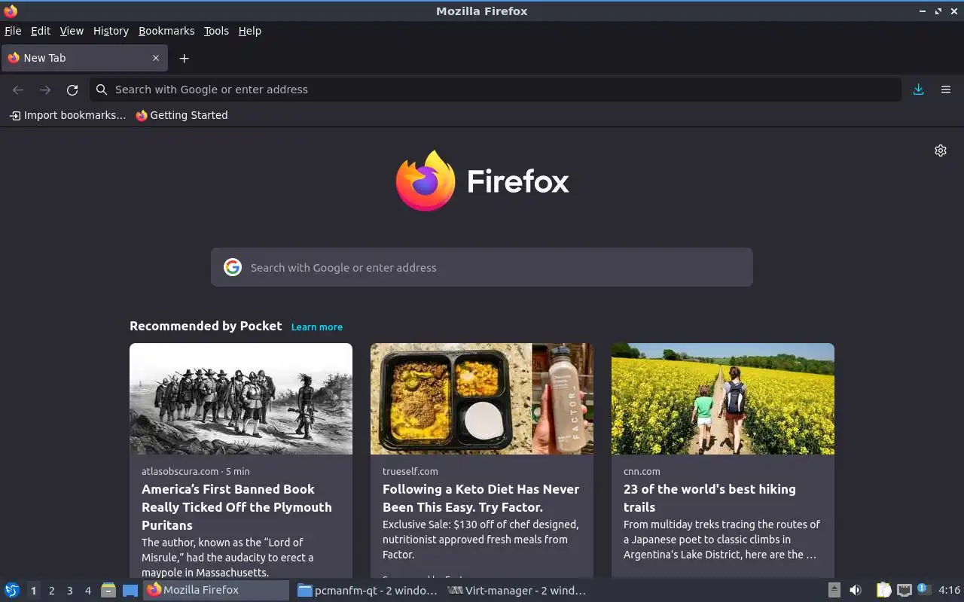Open the Edit menu
The height and width of the screenshot is (602, 964).
pos(41,31)
